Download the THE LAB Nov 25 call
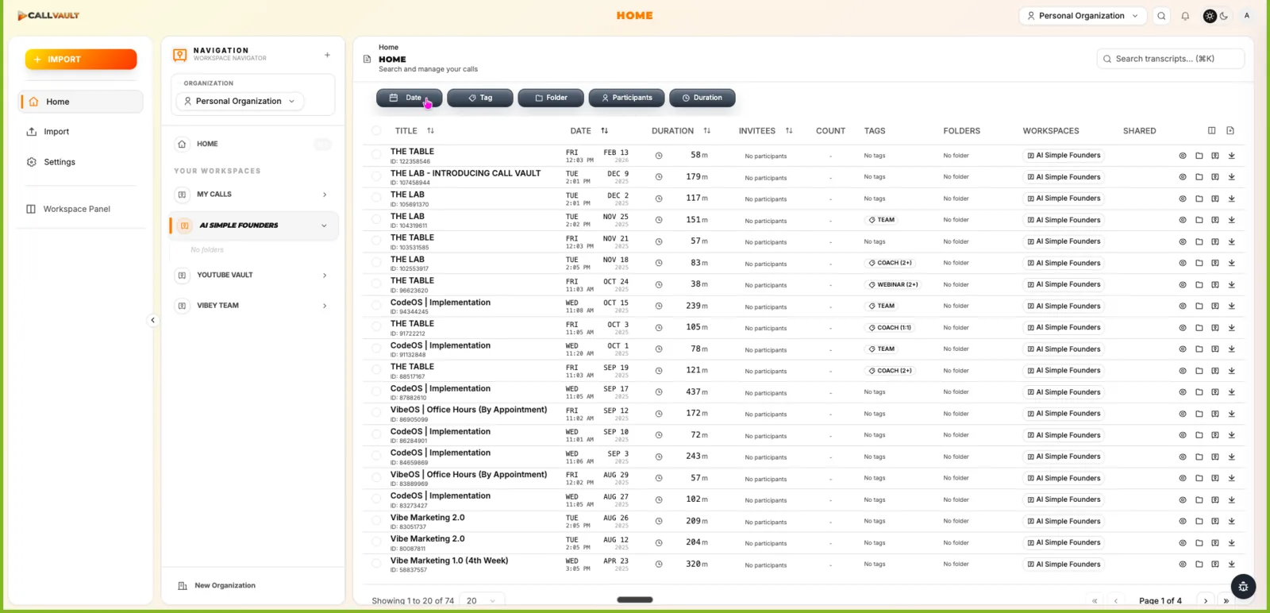1270x613 pixels. coord(1231,220)
